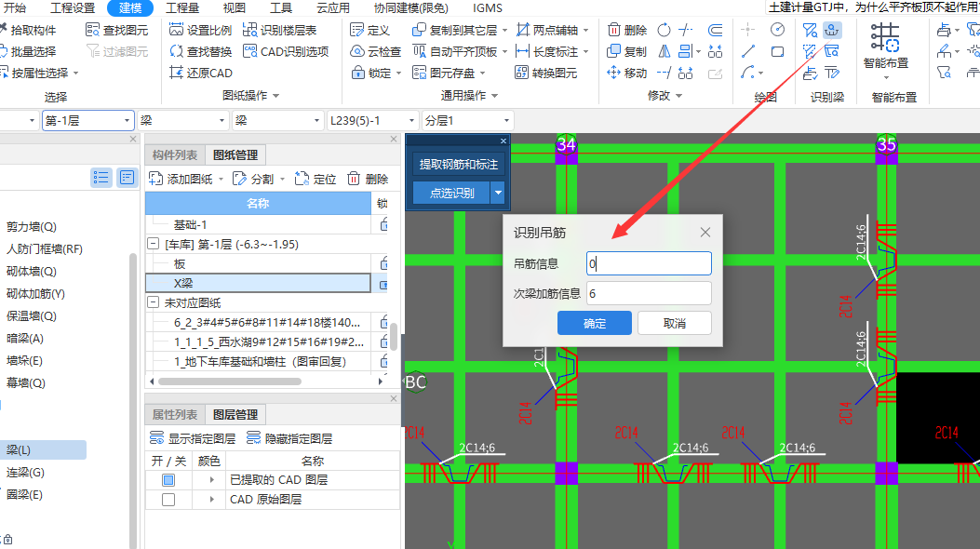The image size is (980, 549).
Task: Click 点选识别 button
Action: [x=452, y=193]
